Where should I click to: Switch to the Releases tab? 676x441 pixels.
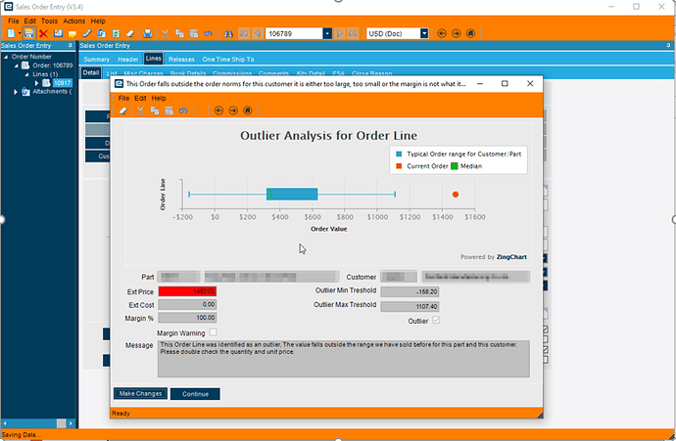181,60
